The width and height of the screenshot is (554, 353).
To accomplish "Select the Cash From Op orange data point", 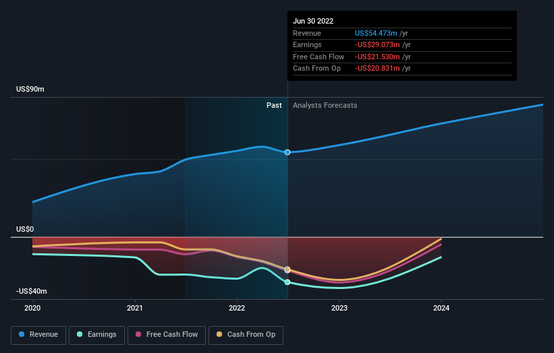I will point(287,269).
